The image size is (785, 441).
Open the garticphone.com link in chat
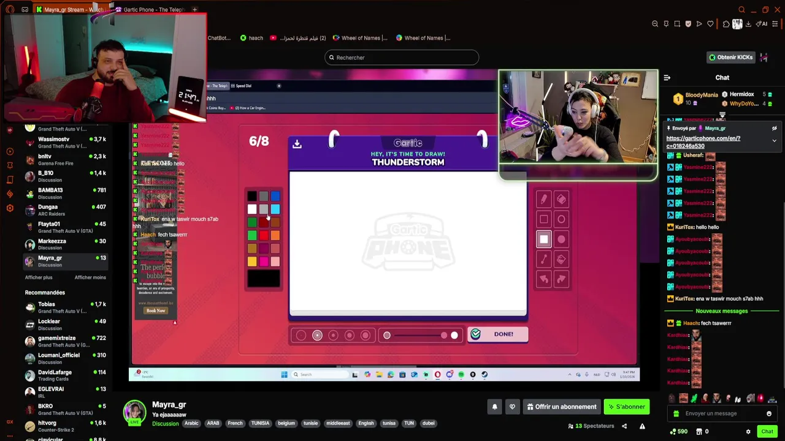703,142
